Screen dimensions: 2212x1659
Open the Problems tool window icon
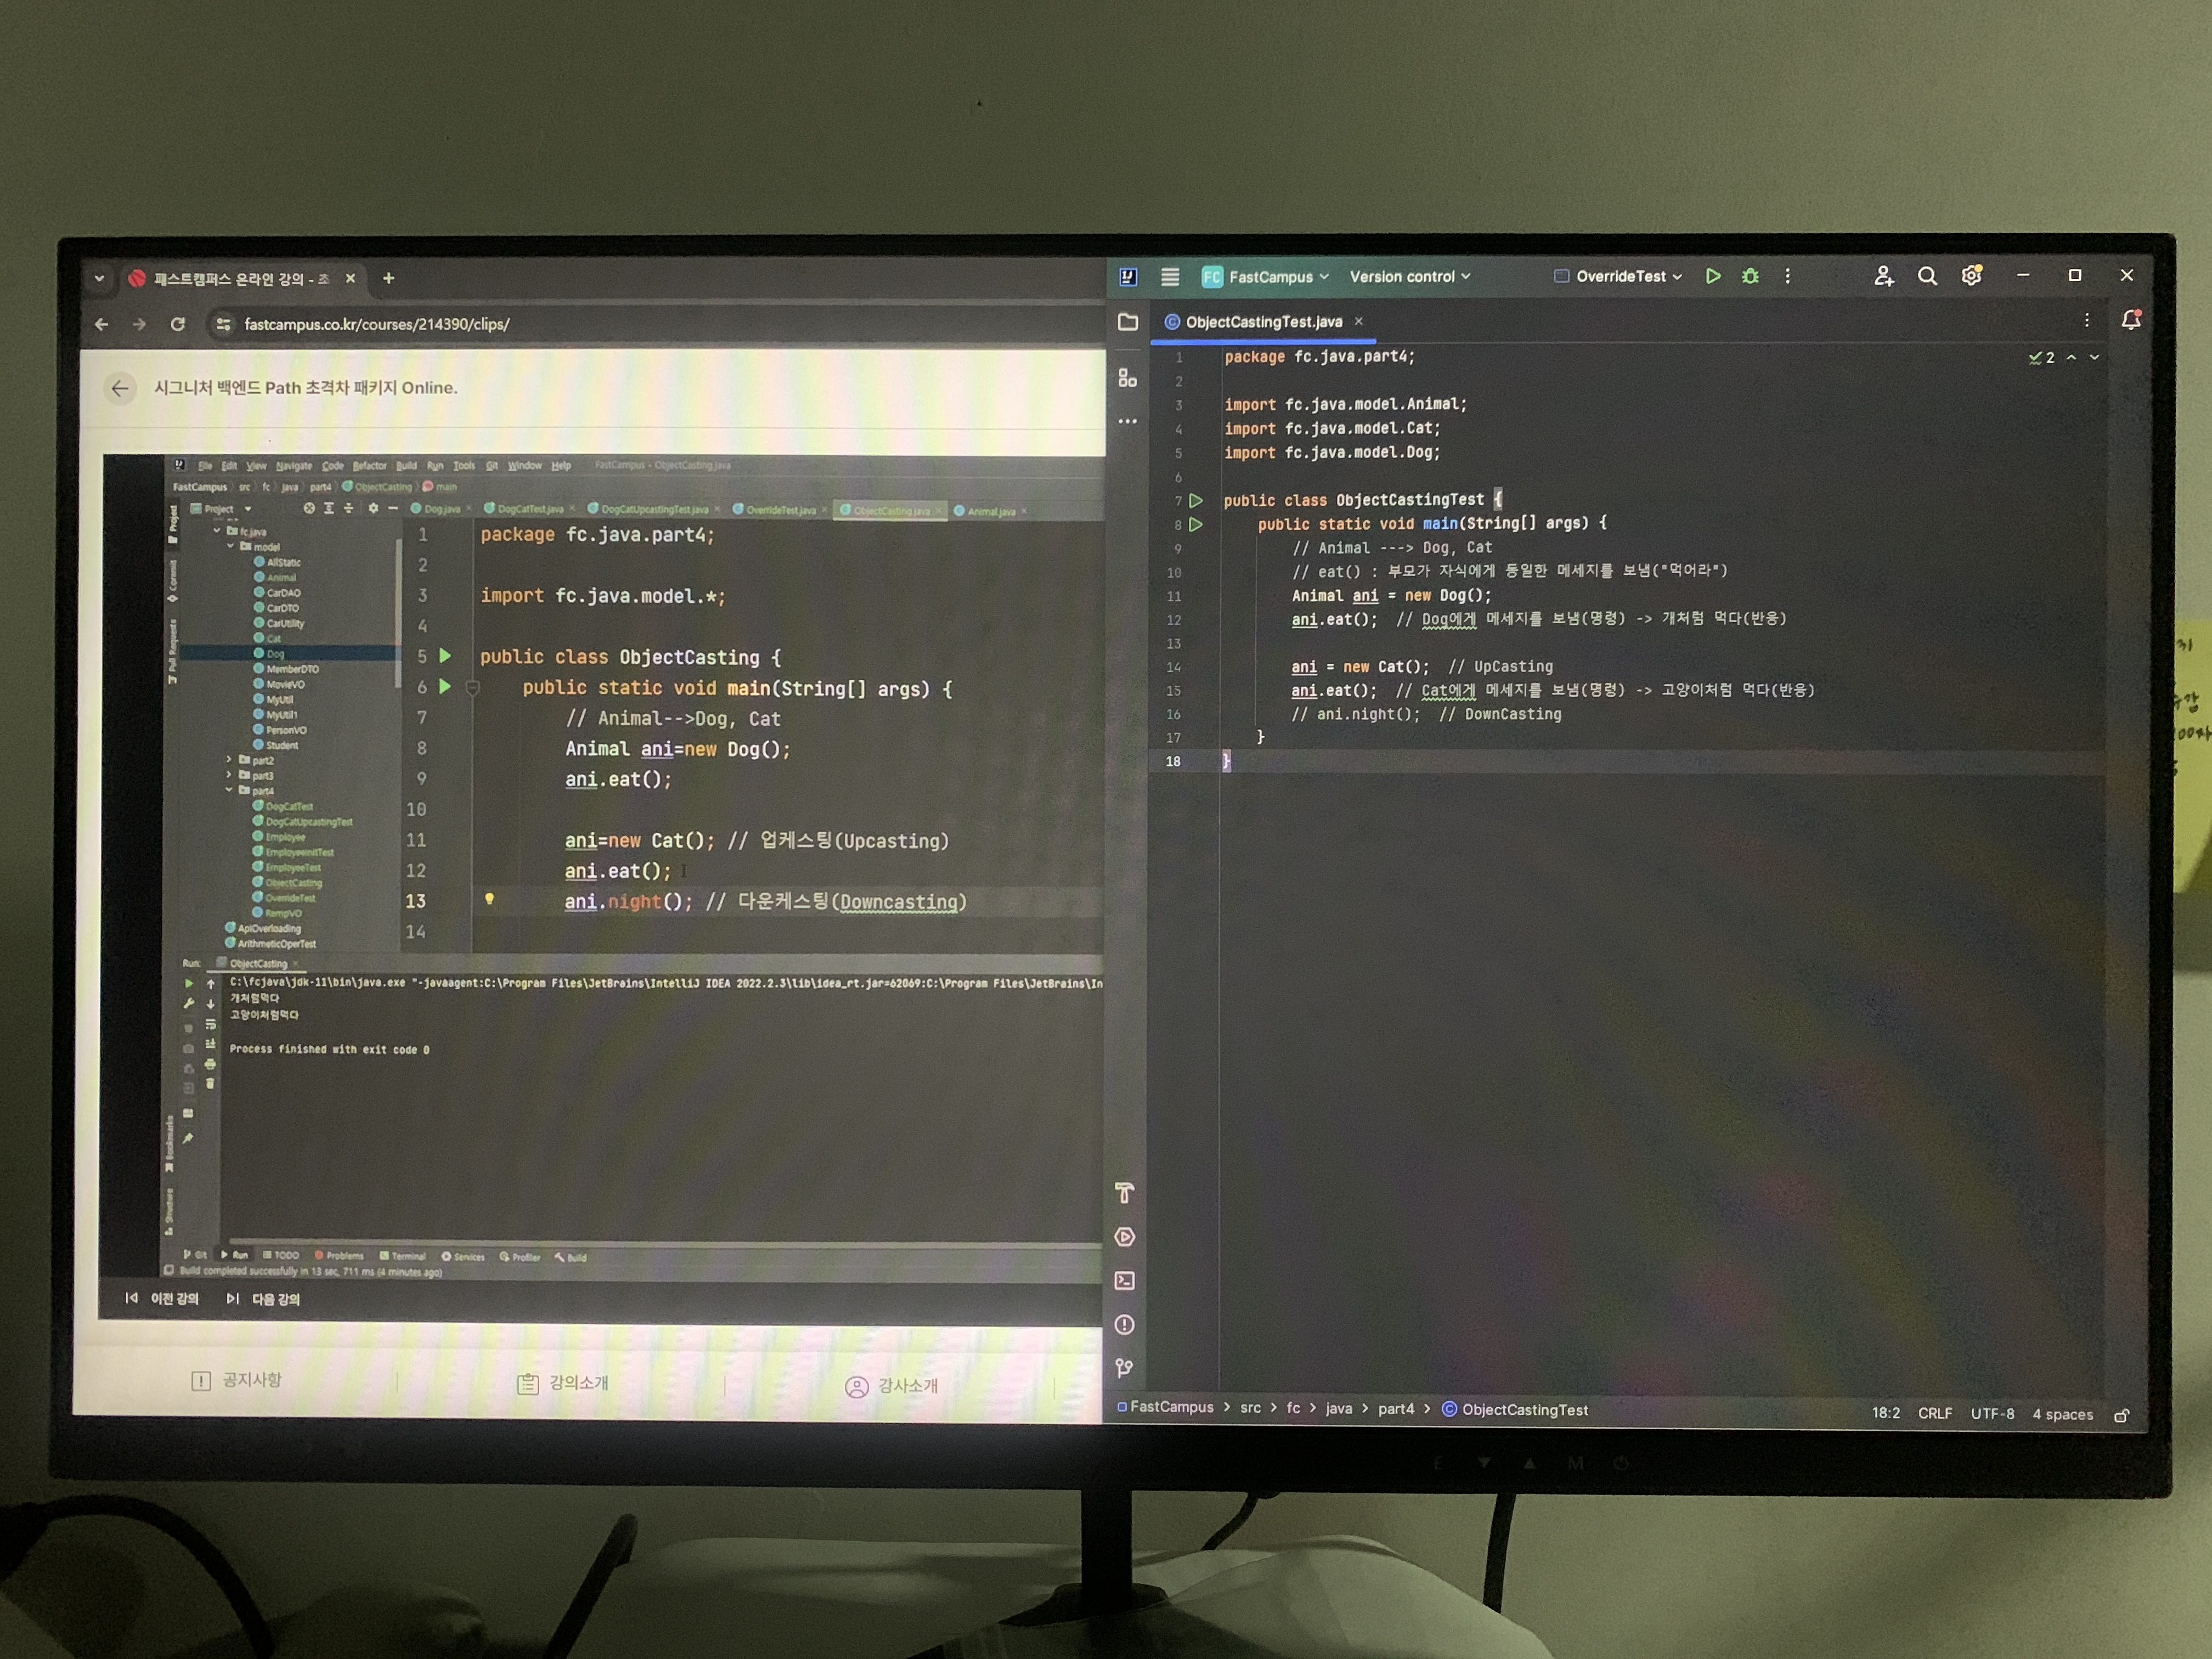coord(1125,1325)
